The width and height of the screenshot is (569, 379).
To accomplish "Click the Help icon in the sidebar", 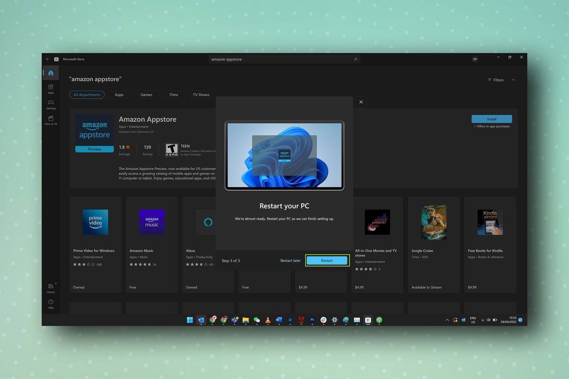I will 51,304.
